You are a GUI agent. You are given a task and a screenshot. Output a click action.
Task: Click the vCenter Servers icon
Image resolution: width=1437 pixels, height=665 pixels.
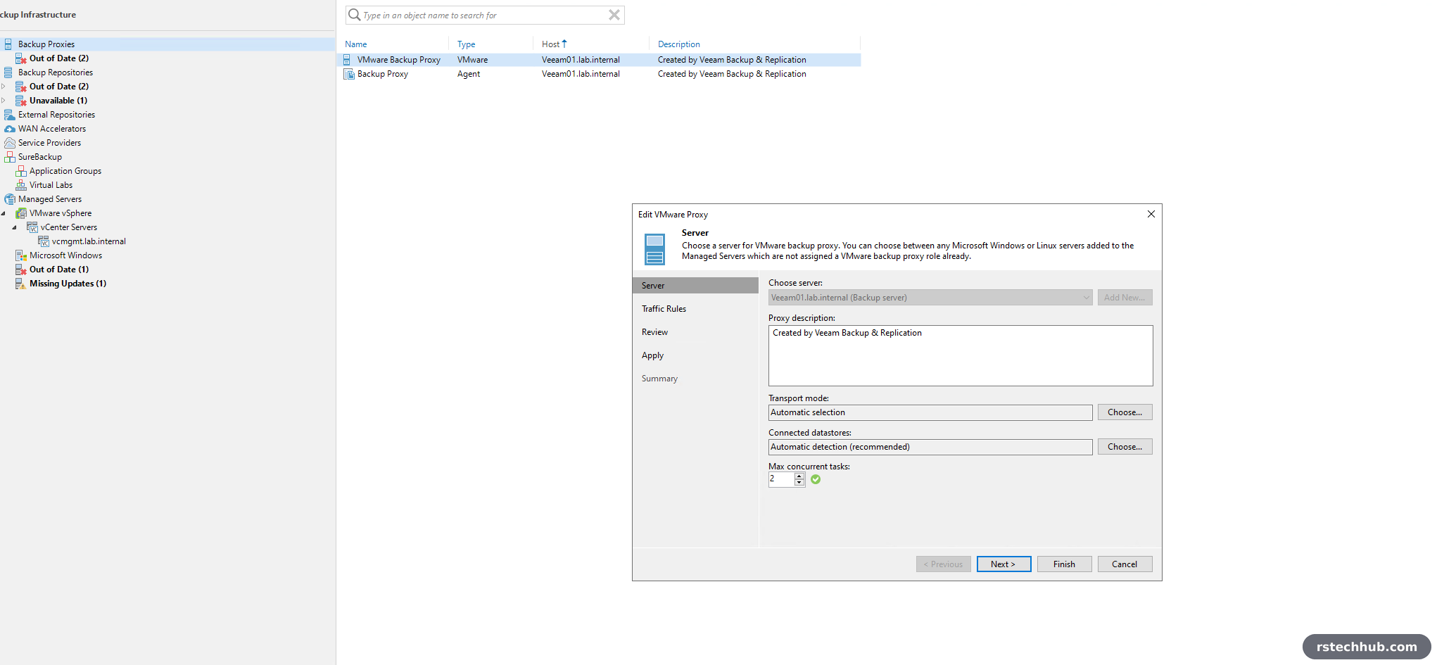32,227
